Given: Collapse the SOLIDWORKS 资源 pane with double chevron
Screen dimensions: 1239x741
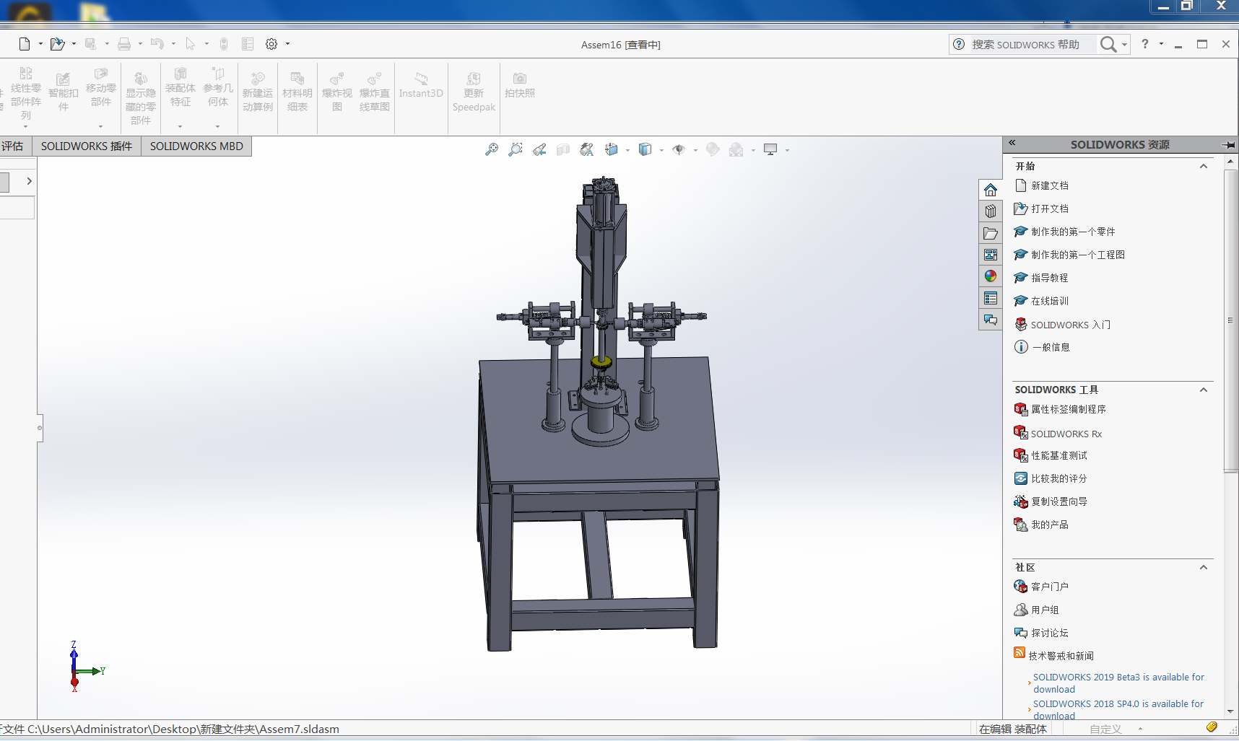Looking at the screenshot, I should tap(1012, 143).
